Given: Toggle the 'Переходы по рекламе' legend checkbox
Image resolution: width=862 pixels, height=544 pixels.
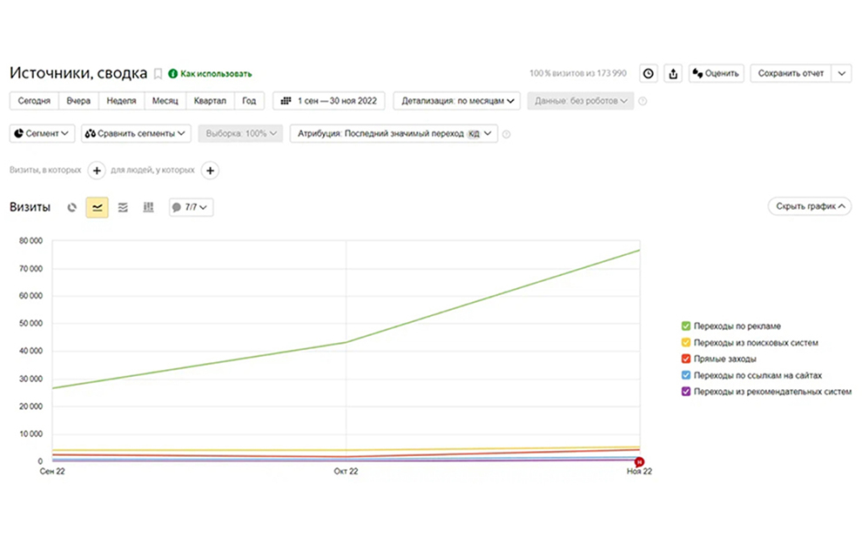Looking at the screenshot, I should (686, 326).
